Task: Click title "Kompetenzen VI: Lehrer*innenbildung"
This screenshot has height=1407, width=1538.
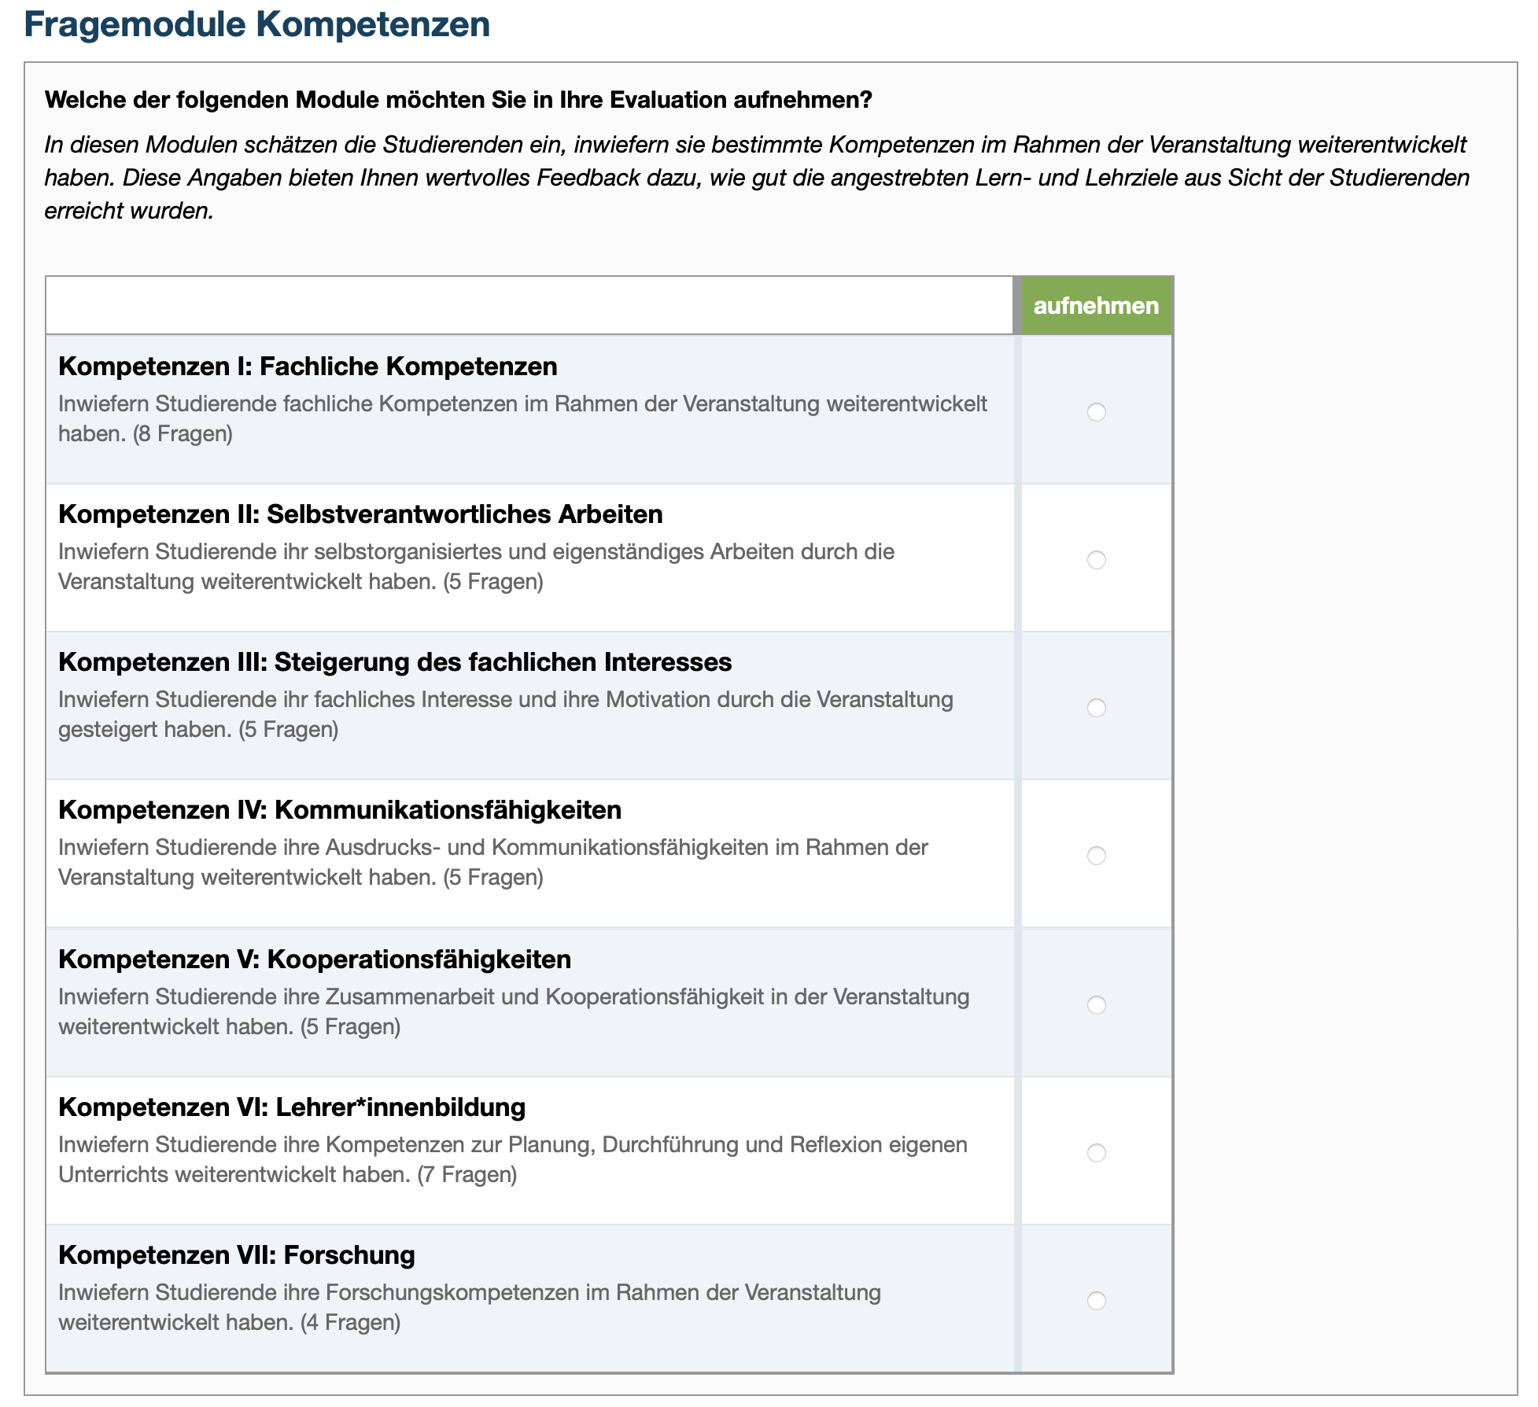Action: point(292,1107)
